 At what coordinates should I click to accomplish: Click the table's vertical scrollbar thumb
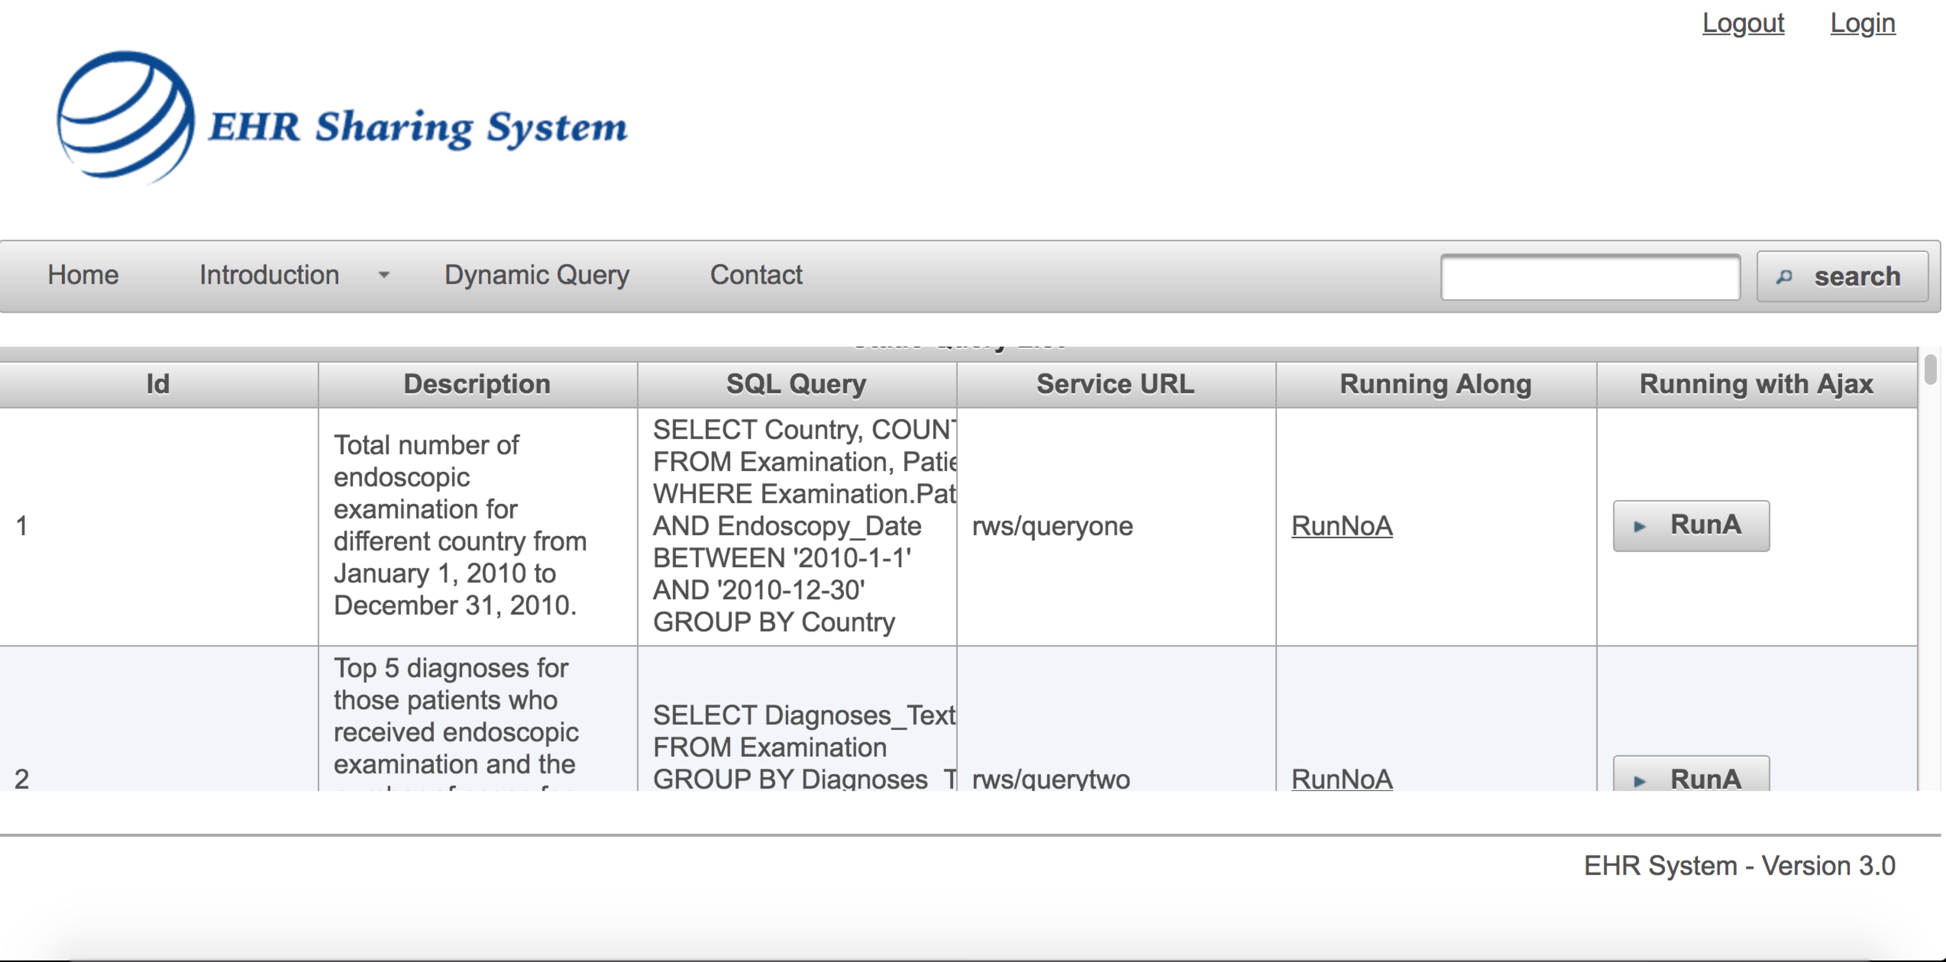click(x=1930, y=369)
